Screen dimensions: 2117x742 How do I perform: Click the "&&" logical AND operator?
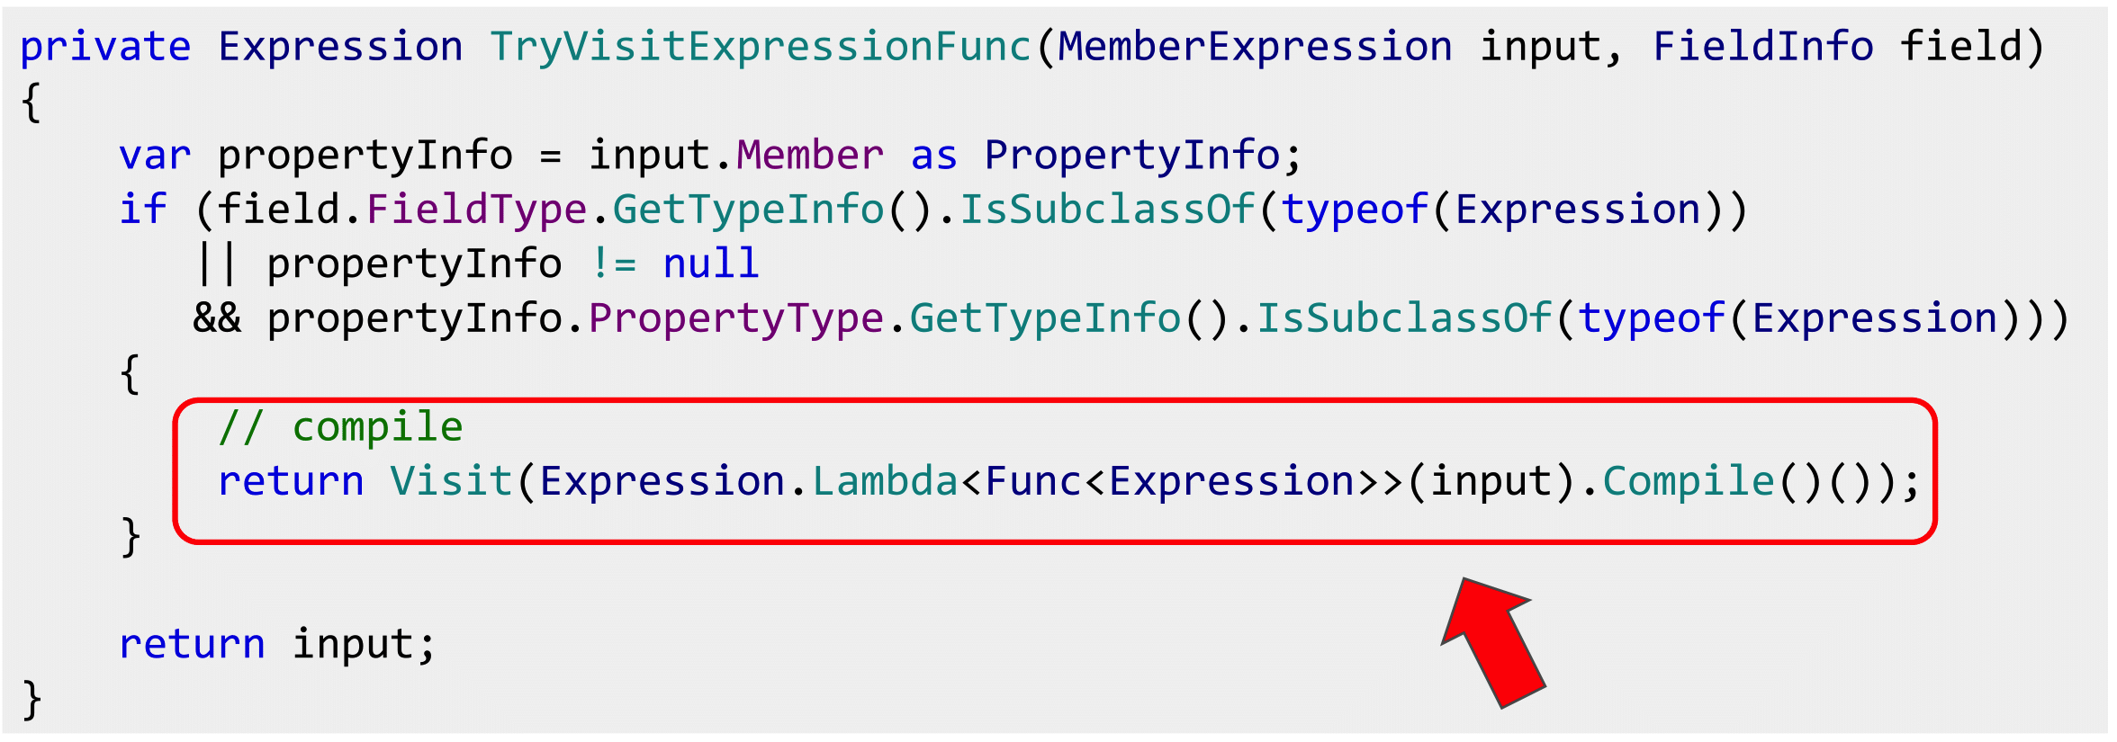click(x=217, y=318)
